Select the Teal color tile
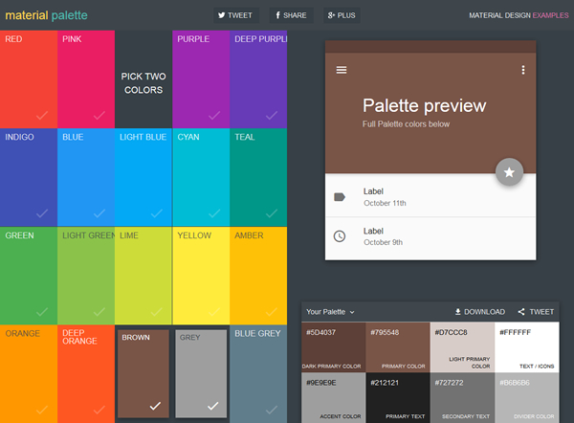574x423 pixels. tap(258, 177)
